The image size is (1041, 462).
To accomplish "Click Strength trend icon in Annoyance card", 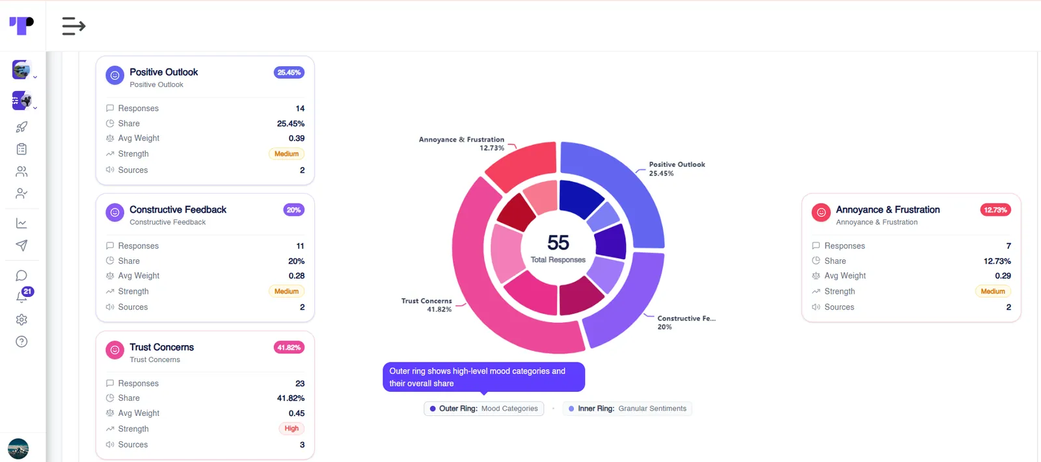I will (x=816, y=292).
